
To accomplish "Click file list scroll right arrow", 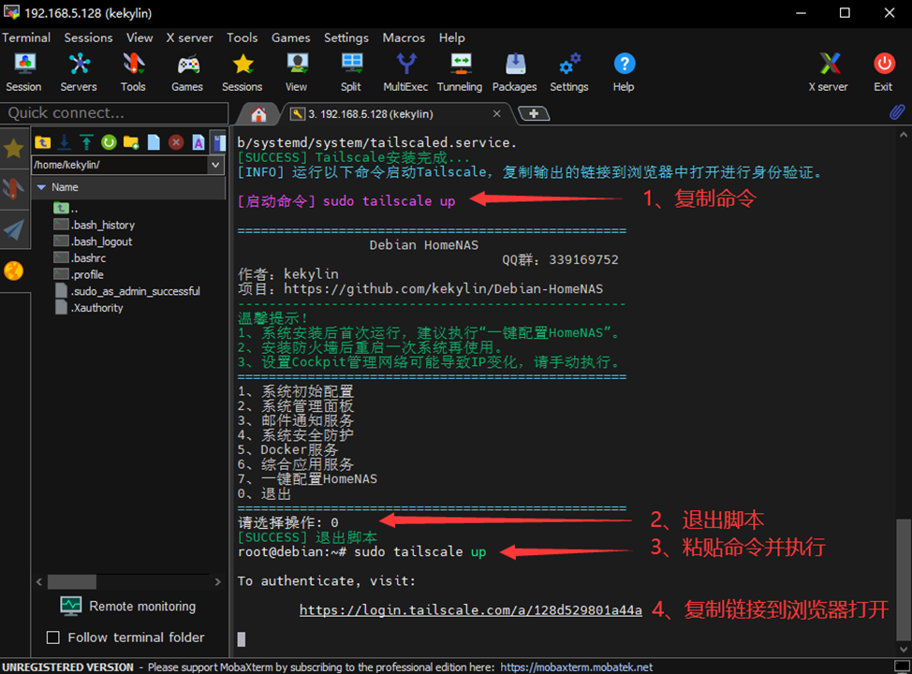I will click(217, 581).
